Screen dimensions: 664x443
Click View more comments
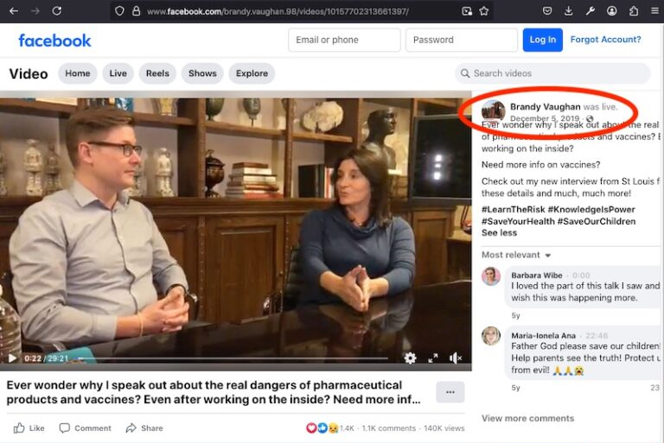527,419
